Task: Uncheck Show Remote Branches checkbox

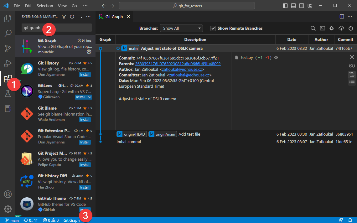Action: [x=213, y=28]
